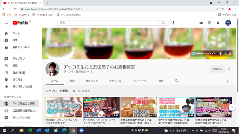Expand more channel tabs with right chevron

(228, 81)
